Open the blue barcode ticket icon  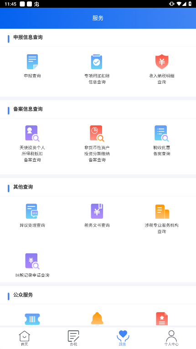point(32,319)
